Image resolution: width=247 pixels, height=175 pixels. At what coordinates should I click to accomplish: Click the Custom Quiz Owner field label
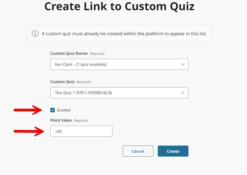tap(69, 53)
